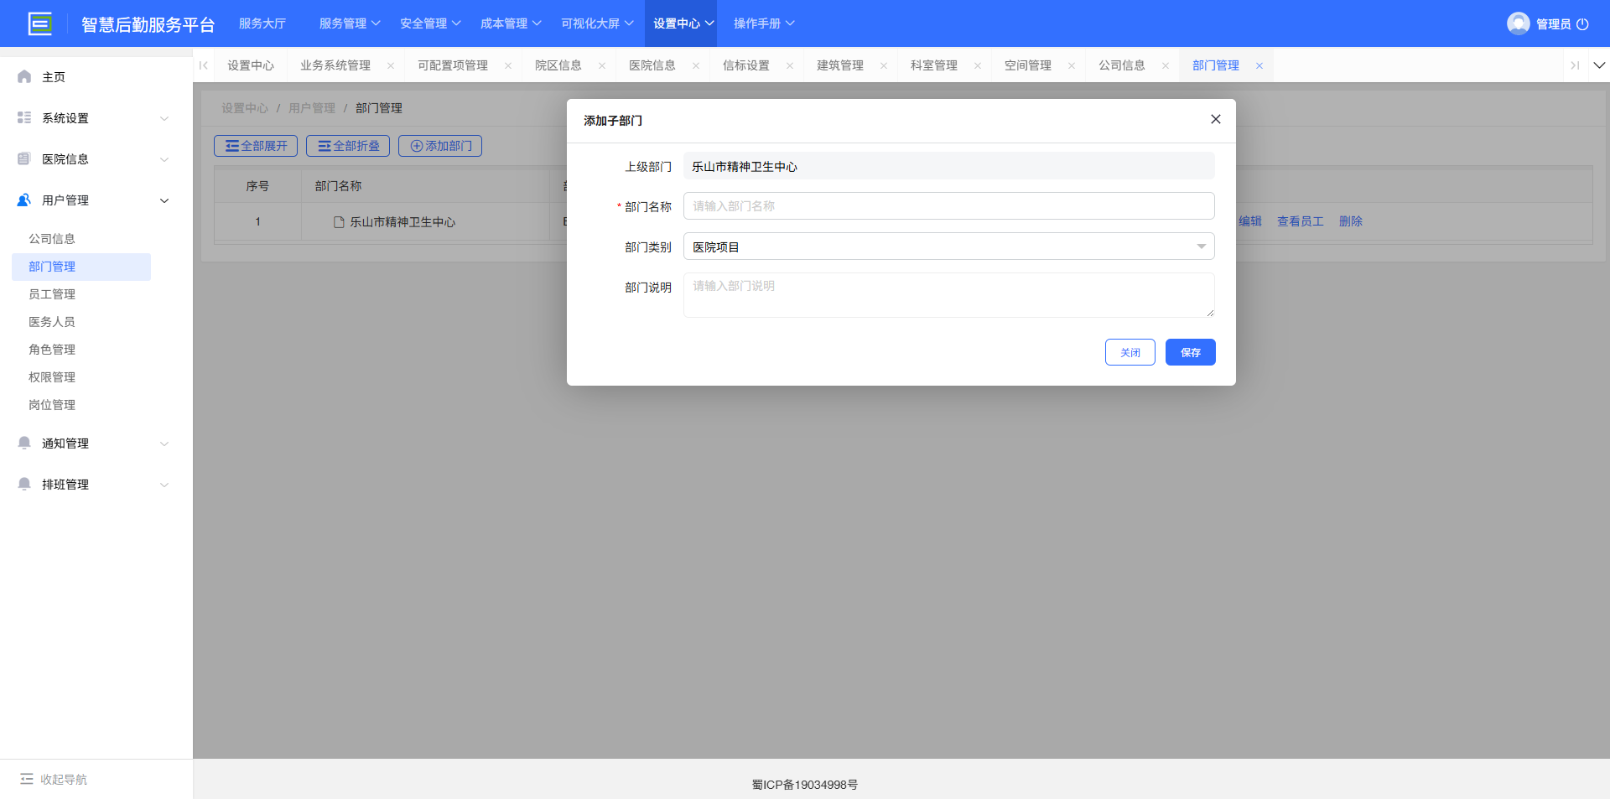Screen dimensions: 1610x799
Task: Close the 可配置项管理 tab
Action: point(508,65)
